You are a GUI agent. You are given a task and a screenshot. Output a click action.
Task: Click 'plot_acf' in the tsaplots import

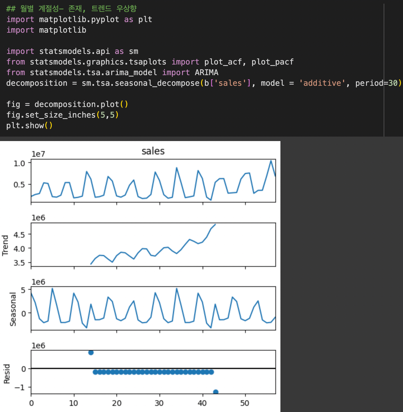point(223,62)
